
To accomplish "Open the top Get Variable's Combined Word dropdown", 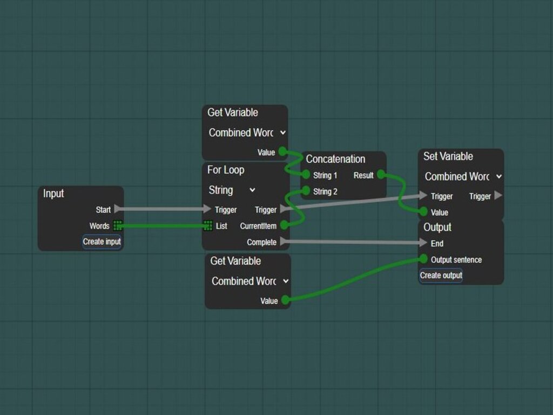I will [x=247, y=132].
